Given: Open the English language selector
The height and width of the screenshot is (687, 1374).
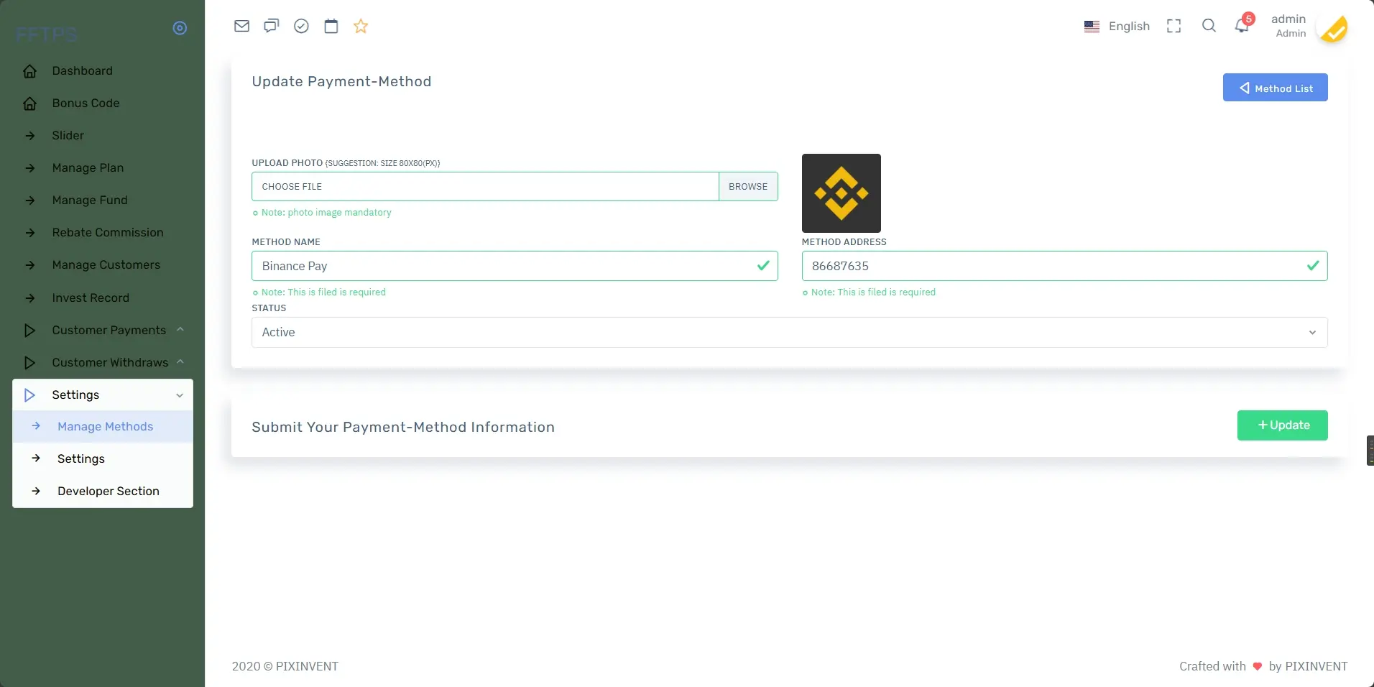Looking at the screenshot, I should 1117,27.
